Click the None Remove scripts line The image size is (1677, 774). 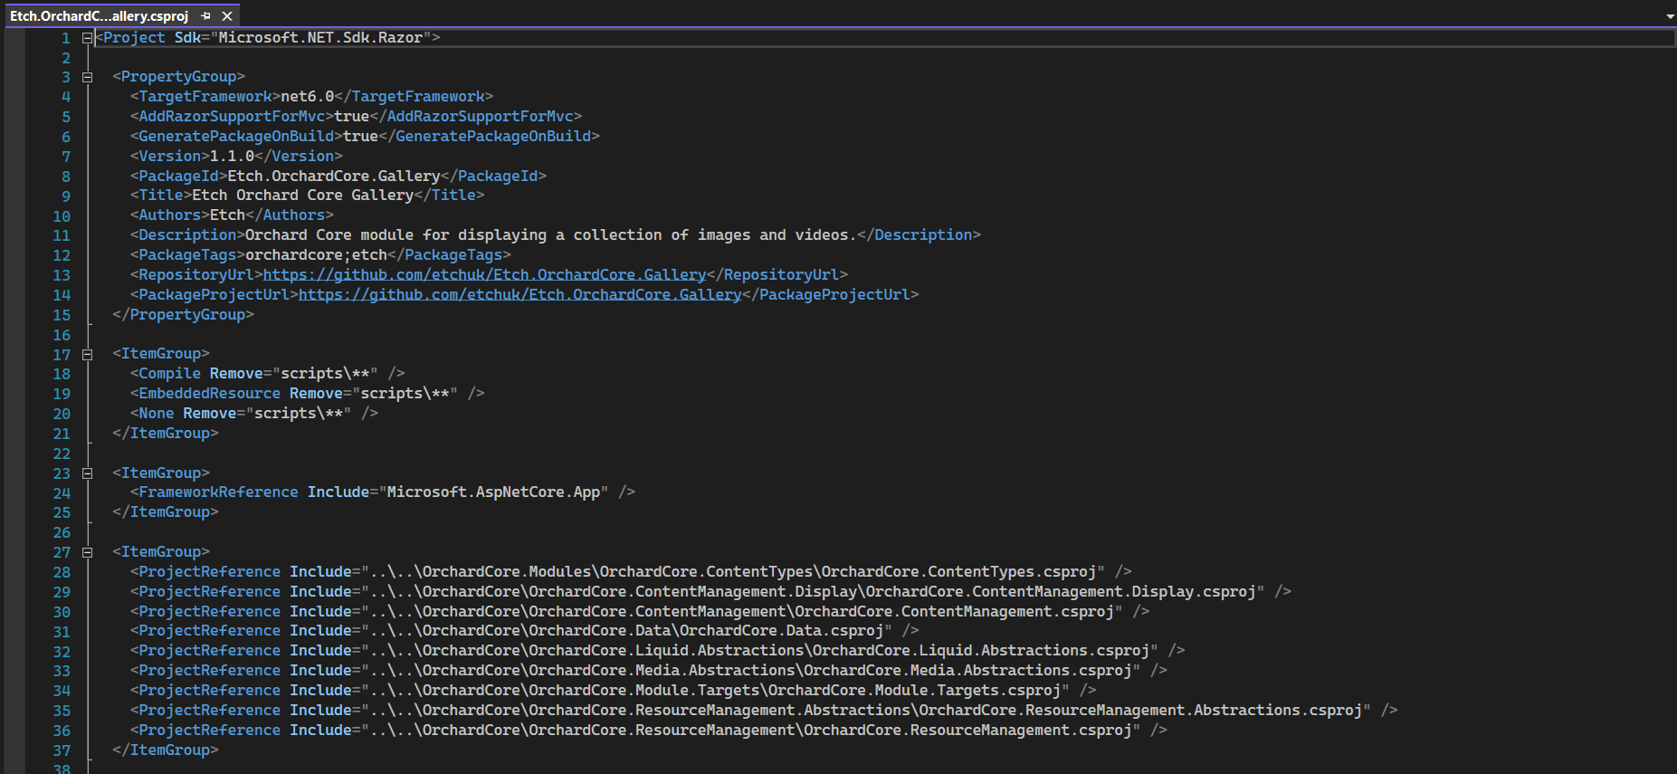pos(254,414)
